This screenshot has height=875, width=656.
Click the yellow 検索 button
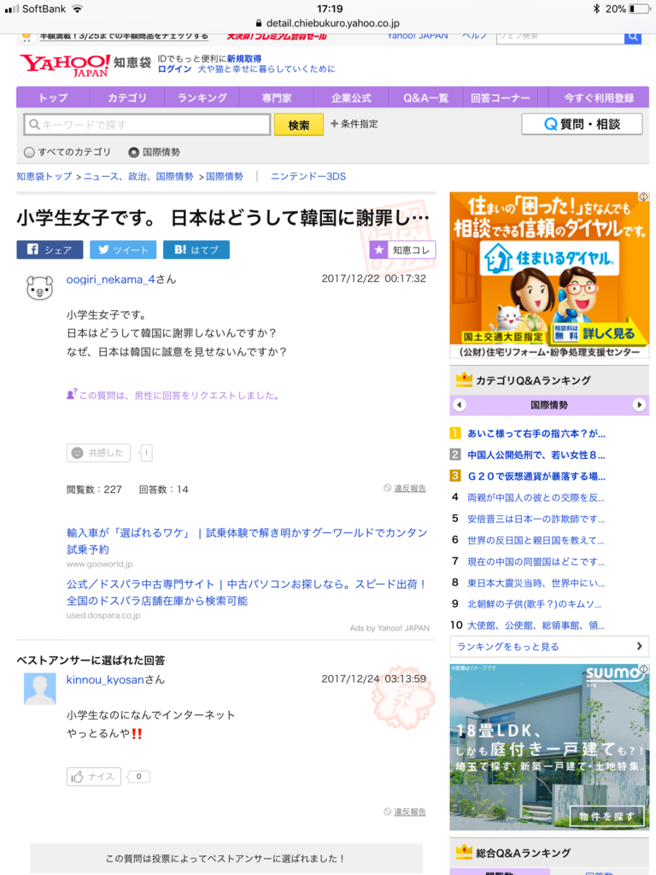pos(298,125)
